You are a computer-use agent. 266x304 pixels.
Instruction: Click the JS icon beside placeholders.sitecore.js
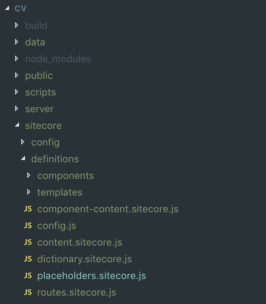click(28, 276)
